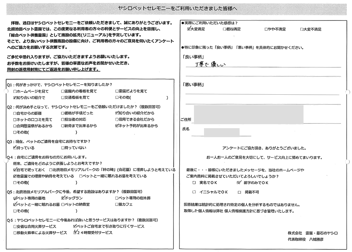Uncheck the ネット予約が出来るから checkbox
The height and width of the screenshot is (252, 352).
point(117,126)
